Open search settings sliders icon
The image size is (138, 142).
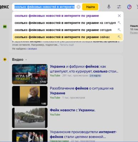pos(119,7)
